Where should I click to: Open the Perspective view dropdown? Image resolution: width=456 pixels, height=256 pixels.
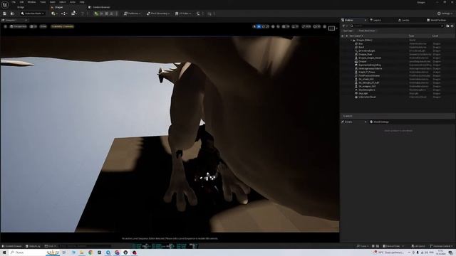(x=18, y=26)
